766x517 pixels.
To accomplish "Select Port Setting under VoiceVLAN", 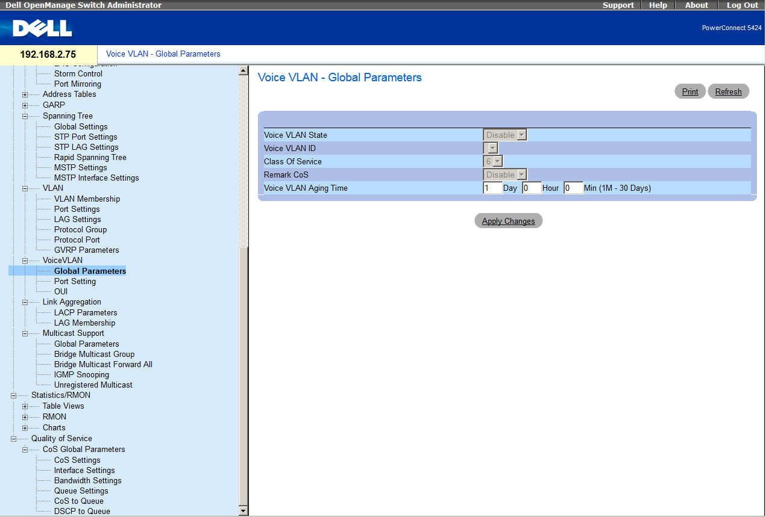I will (x=75, y=282).
